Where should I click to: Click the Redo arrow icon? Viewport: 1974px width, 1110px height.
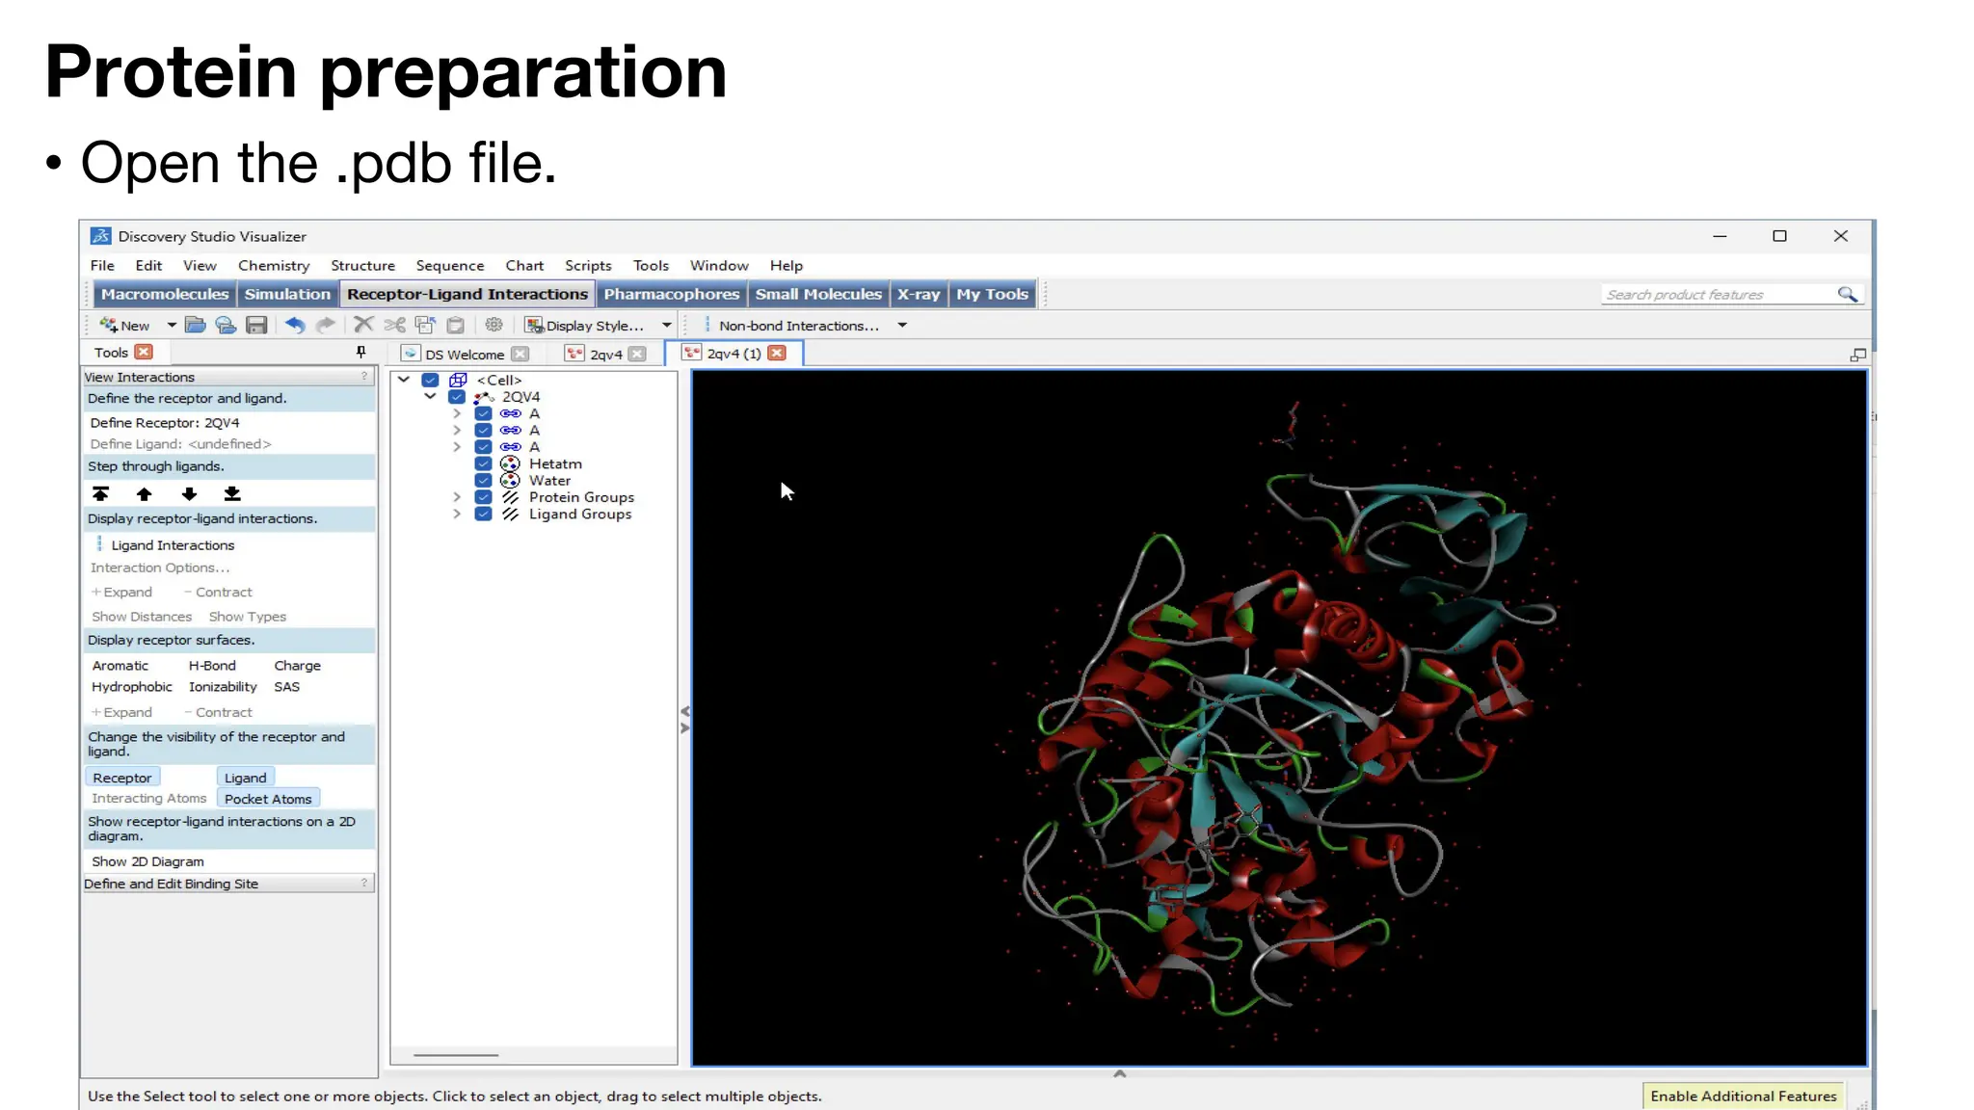pos(326,326)
